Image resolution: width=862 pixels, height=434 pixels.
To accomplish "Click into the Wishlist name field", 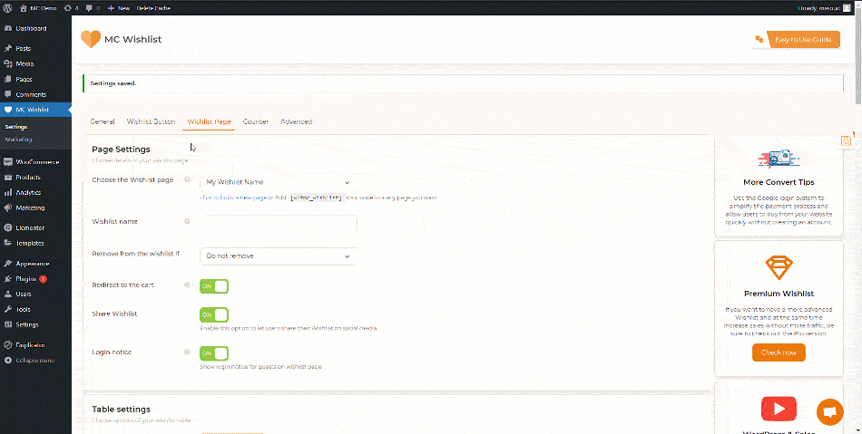I will [279, 223].
